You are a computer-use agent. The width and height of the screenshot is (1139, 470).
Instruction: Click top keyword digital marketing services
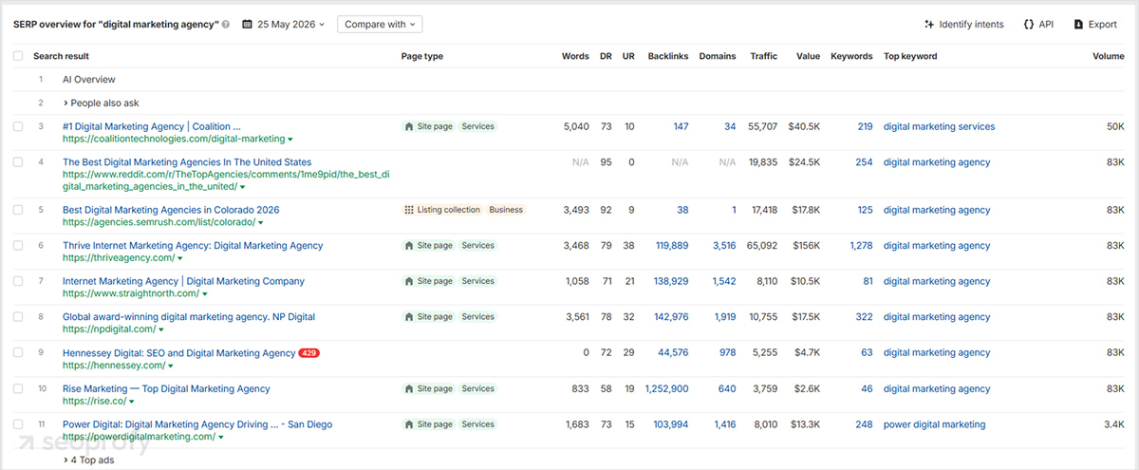tap(939, 126)
